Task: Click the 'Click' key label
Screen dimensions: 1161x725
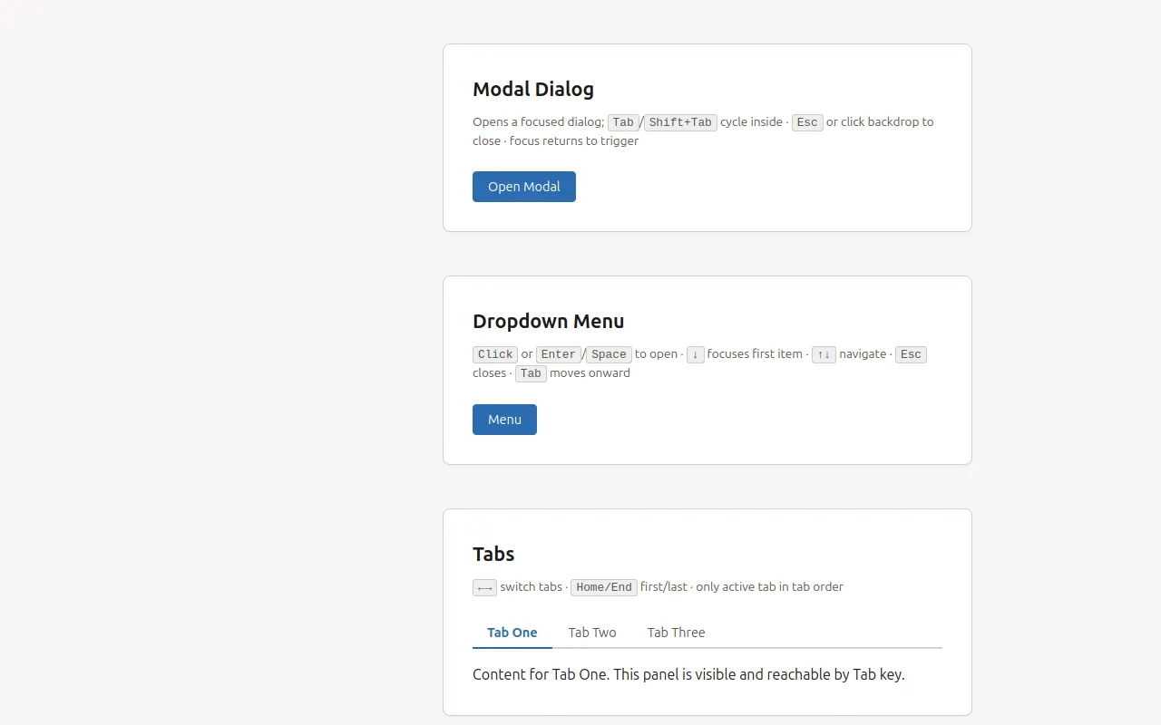Action: (x=495, y=354)
